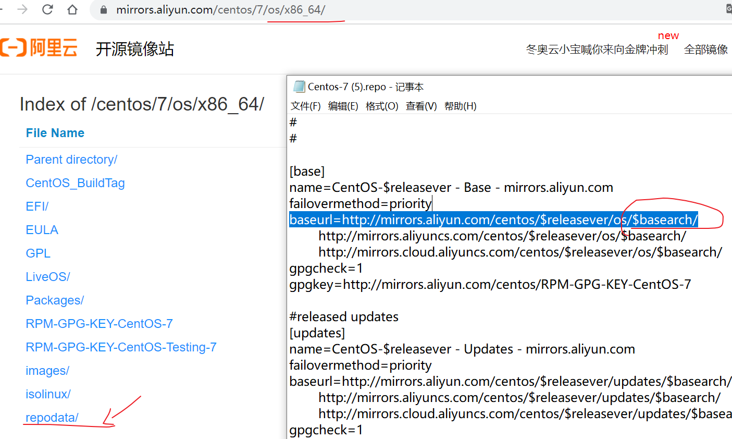
Task: Click the #released updates comment line
Action: point(344,316)
